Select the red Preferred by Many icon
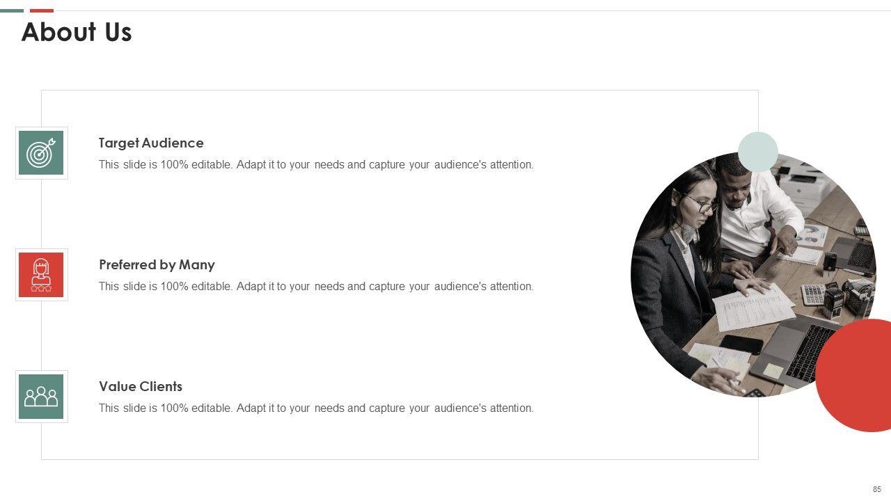891x501 pixels. point(42,275)
